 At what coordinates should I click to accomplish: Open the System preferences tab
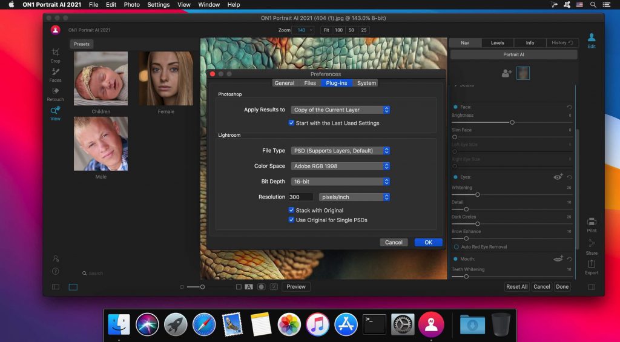[366, 83]
